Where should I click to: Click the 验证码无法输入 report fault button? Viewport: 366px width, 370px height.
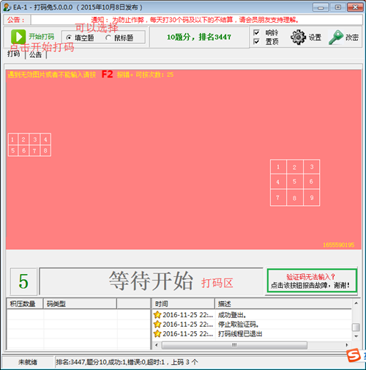[x=312, y=281]
